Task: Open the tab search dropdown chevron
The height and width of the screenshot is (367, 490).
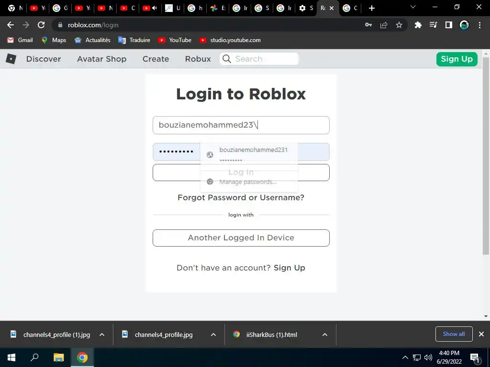Action: tap(413, 7)
